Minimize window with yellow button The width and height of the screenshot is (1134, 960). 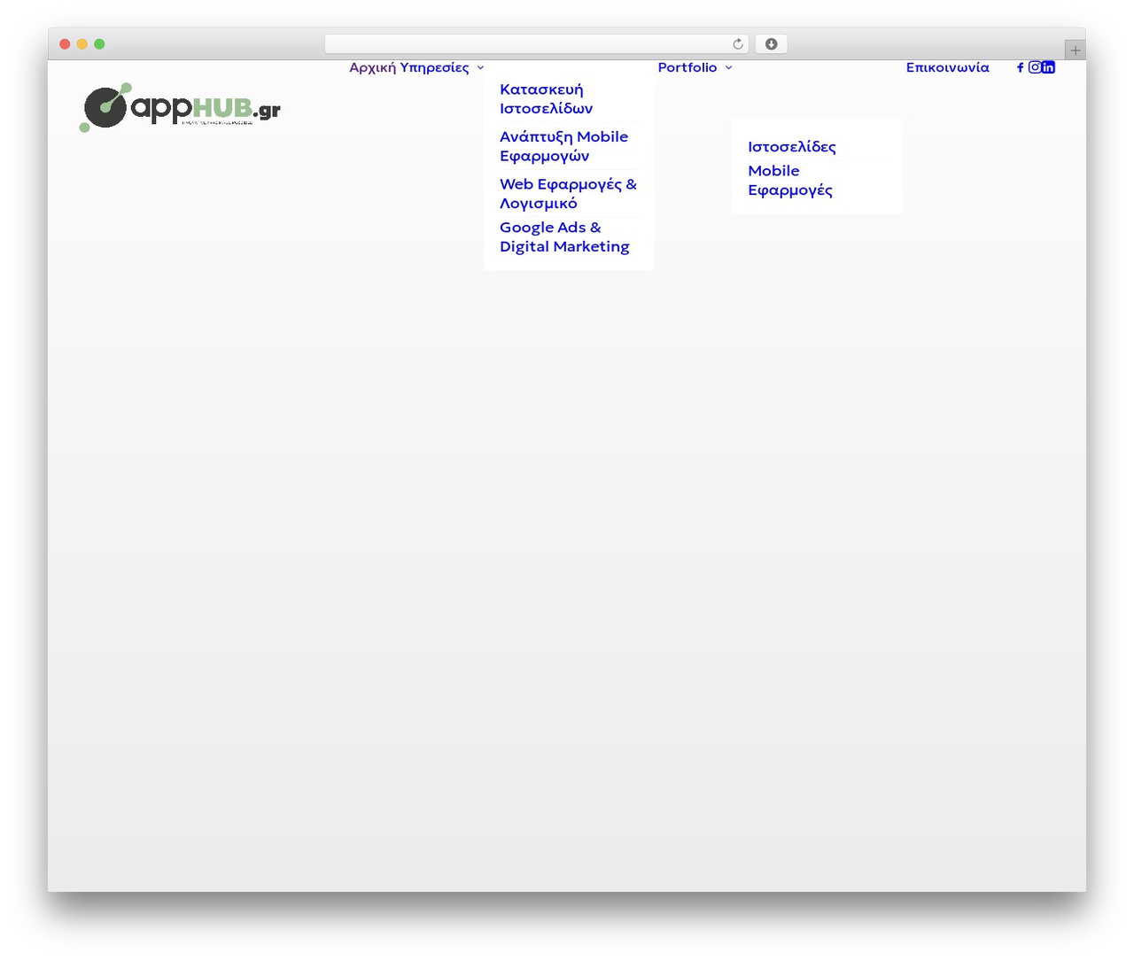click(82, 44)
